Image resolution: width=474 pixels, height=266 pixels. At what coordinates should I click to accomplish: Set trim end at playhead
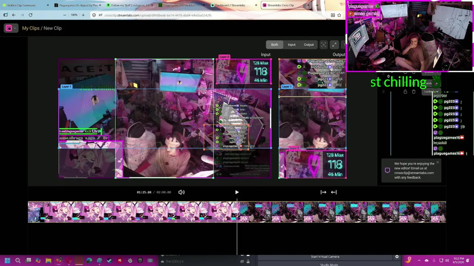[334, 192]
